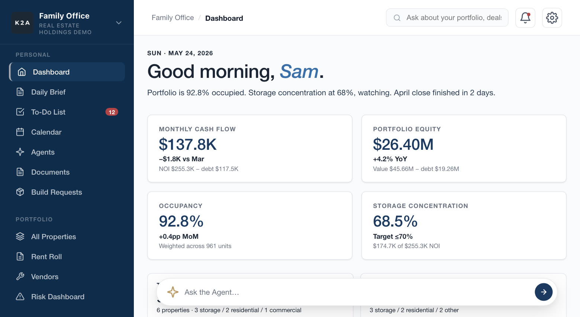Submit the agent prompt arrow button
The height and width of the screenshot is (317, 580).
coord(544,292)
